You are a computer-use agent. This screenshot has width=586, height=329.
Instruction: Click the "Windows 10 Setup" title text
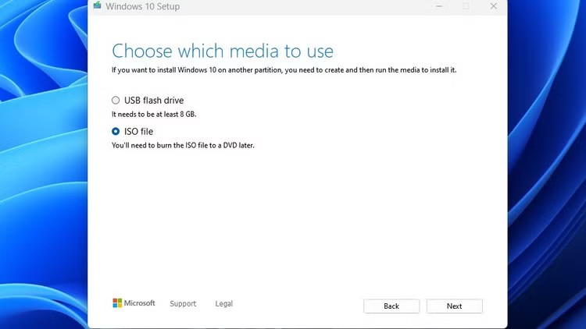142,6
